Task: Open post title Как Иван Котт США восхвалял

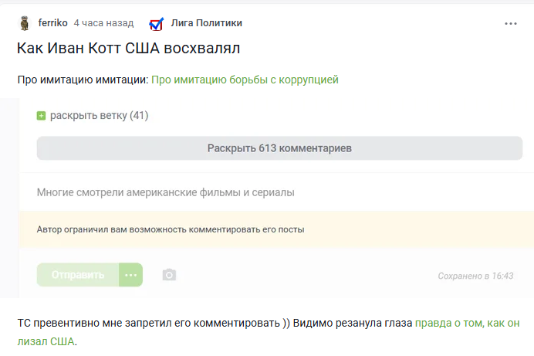Action: point(128,48)
